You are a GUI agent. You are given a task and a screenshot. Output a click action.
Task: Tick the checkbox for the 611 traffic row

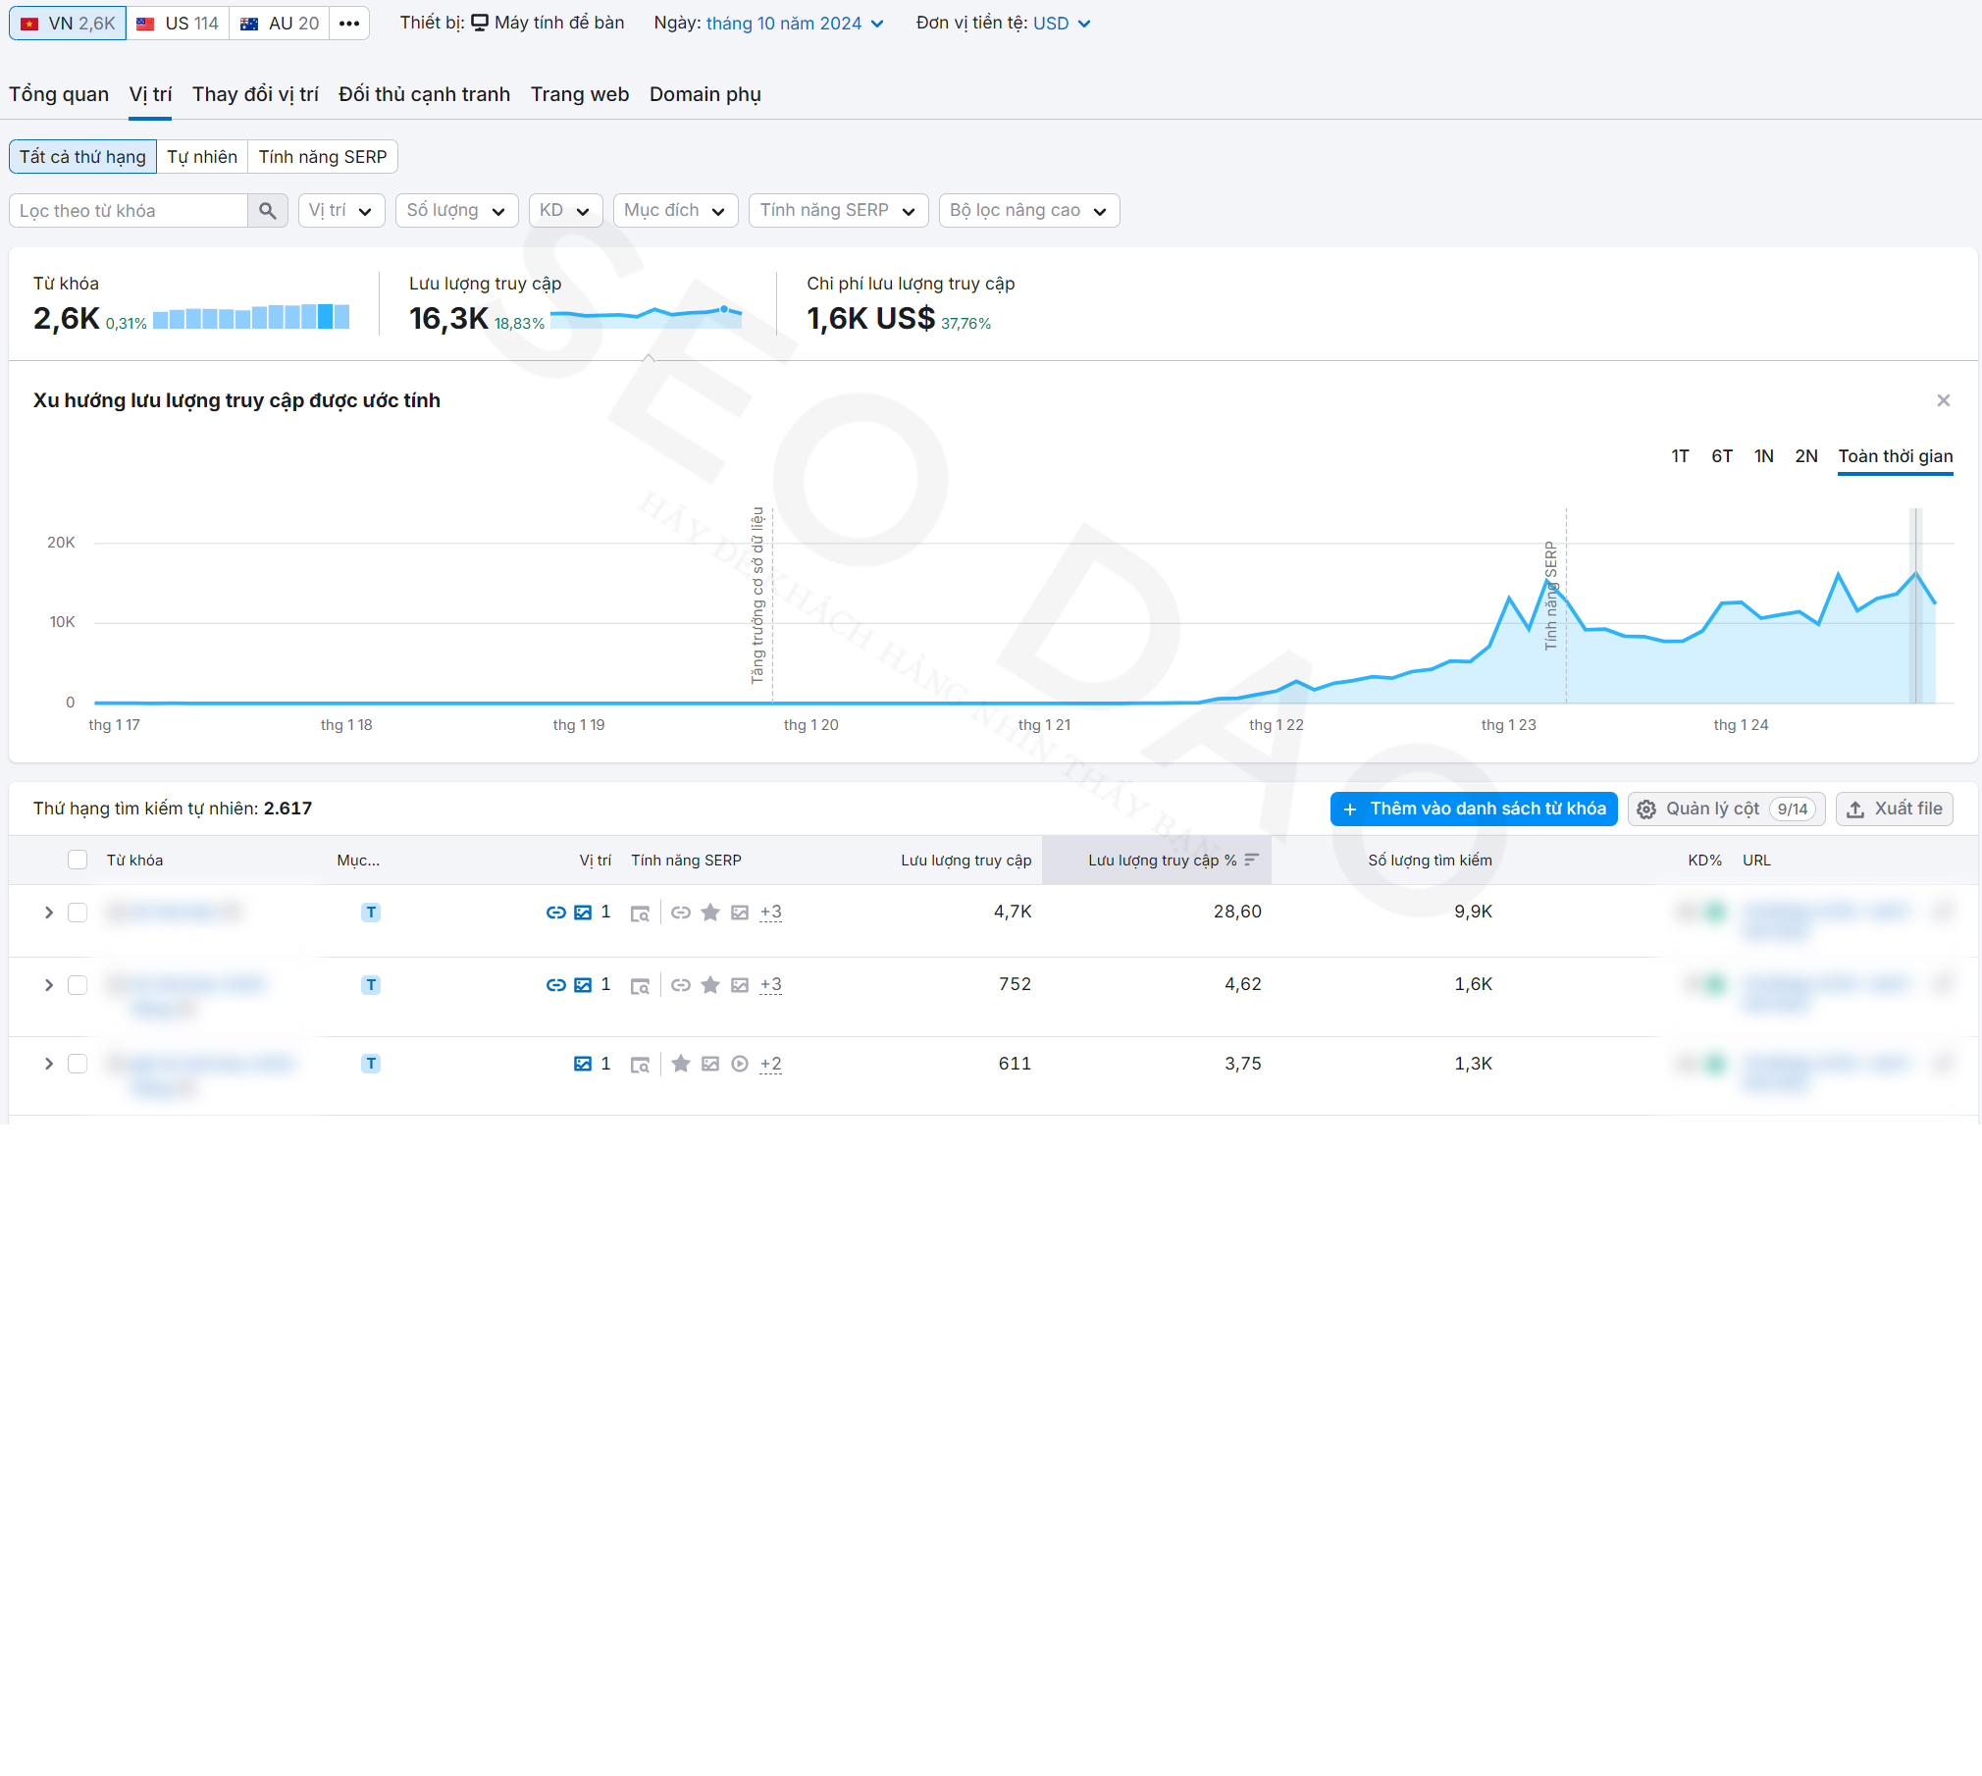[78, 1064]
